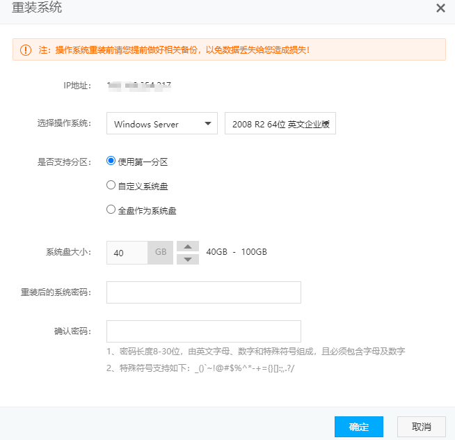Increase system disk size with up arrow
455x440 pixels.
[x=188, y=246]
